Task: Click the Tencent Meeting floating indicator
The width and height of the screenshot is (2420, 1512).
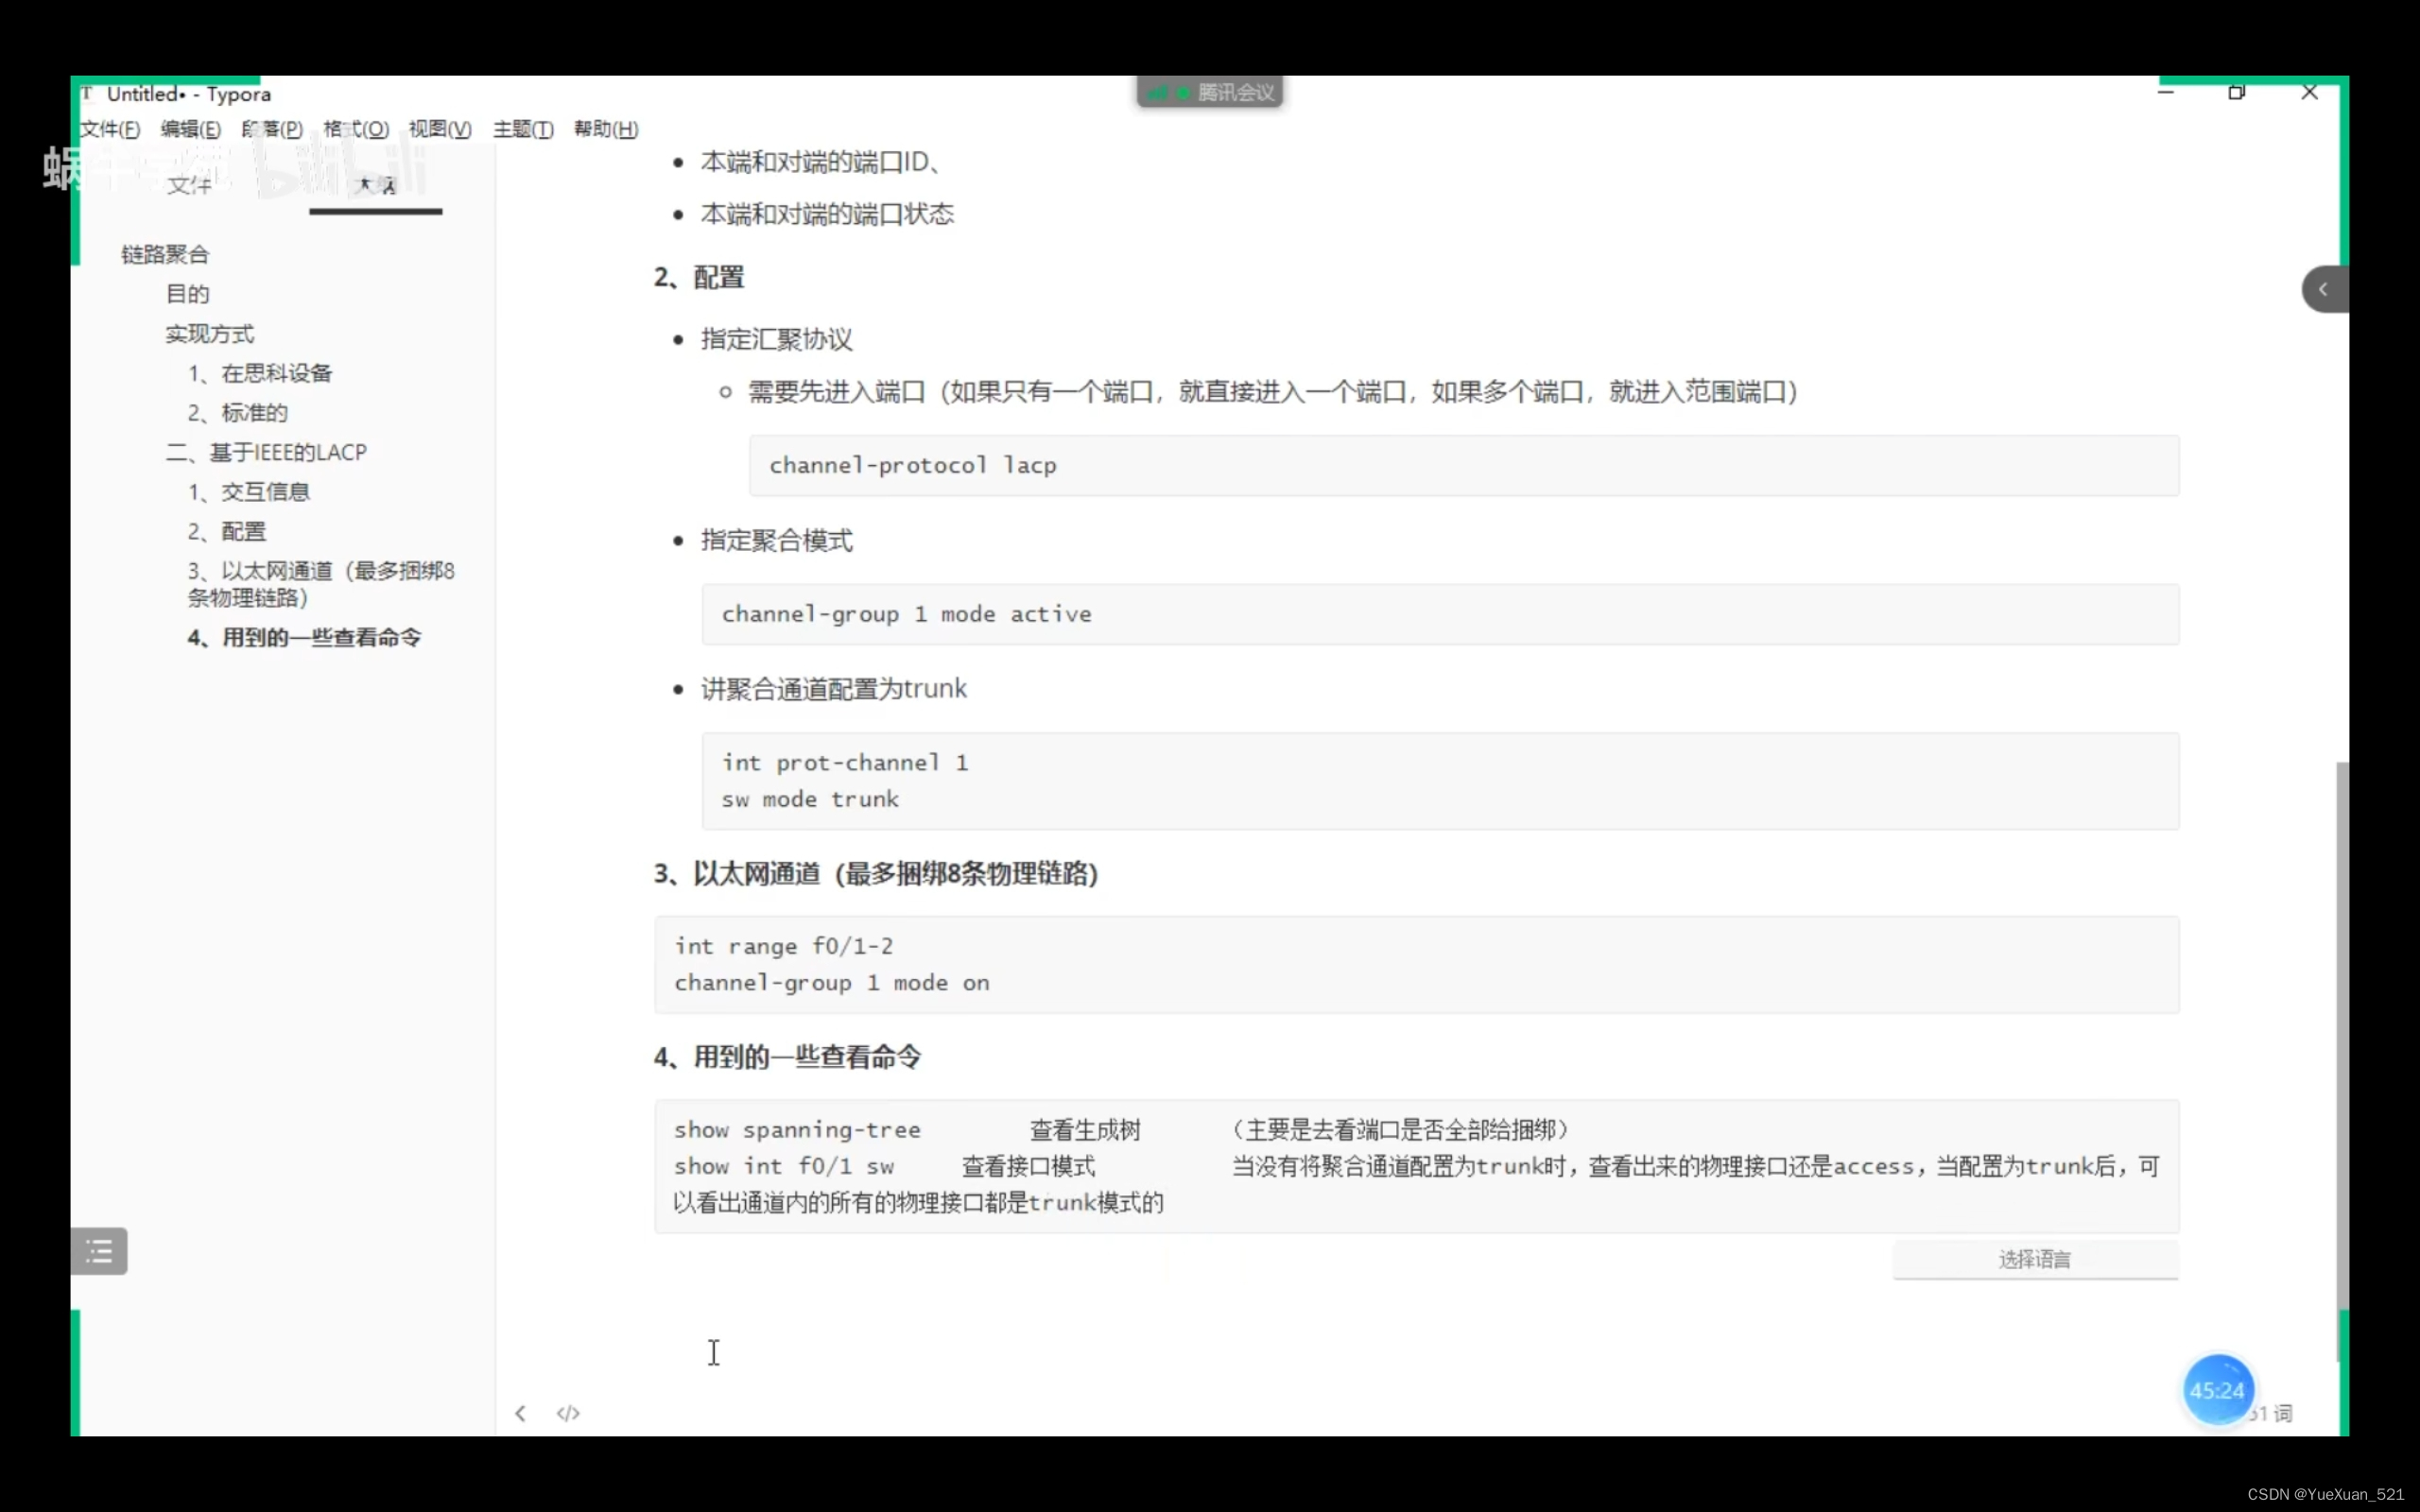Action: (x=1210, y=92)
